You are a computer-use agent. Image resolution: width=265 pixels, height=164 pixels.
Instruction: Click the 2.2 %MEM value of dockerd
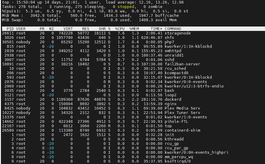135,99
